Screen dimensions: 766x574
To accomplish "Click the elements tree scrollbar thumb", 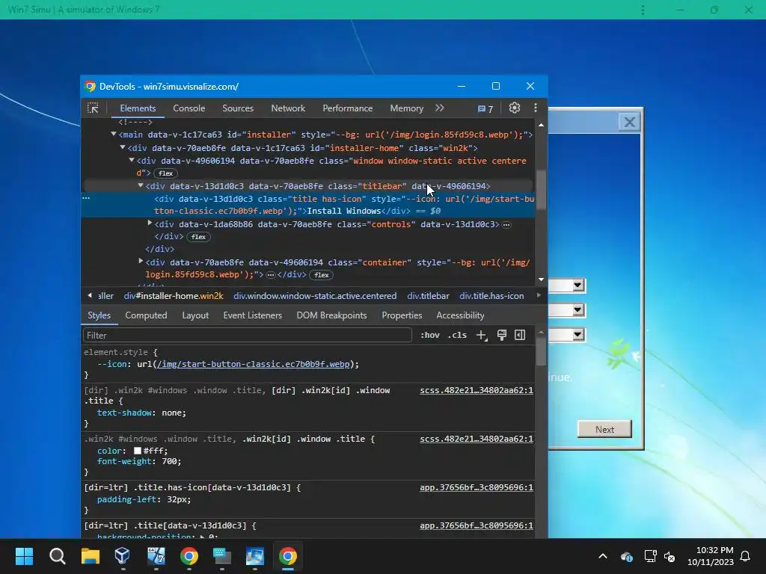I will tap(541, 190).
